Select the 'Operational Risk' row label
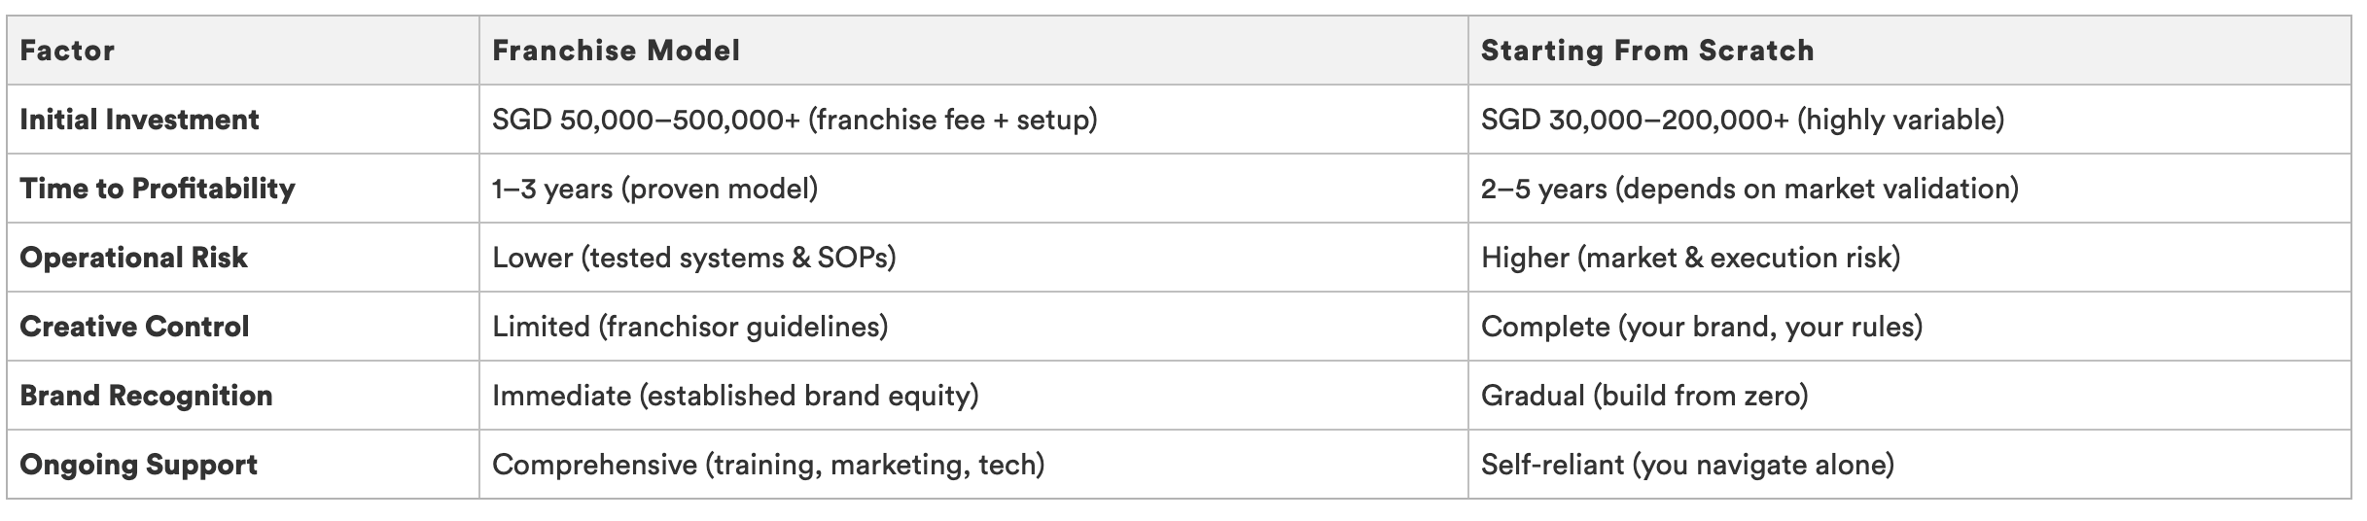Viewport: 2367px width, 521px height. 133,258
